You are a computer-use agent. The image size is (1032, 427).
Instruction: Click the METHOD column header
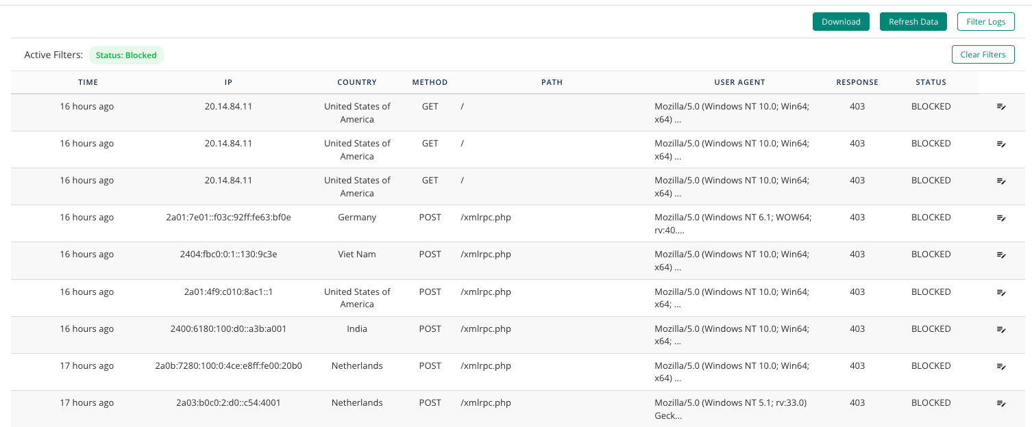click(430, 82)
